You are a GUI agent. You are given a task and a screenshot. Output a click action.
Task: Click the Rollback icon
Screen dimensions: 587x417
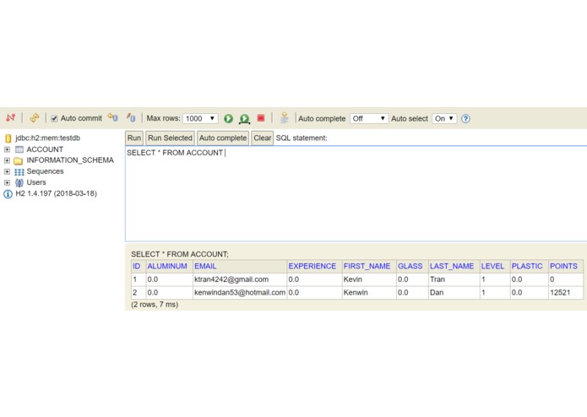tap(112, 118)
